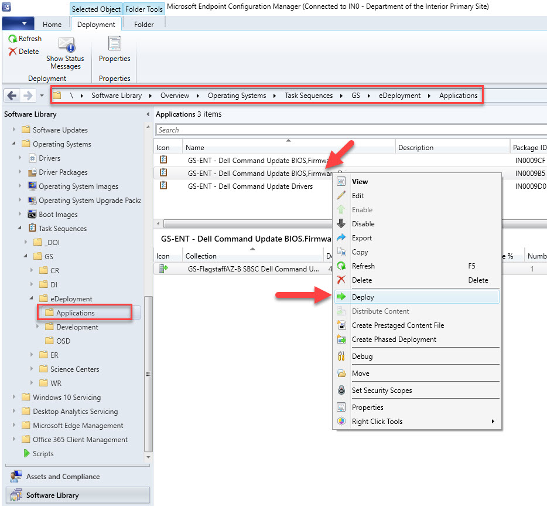Expand the Software Updates tree node
Screen dimensions: 547x506
pyautogui.click(x=14, y=130)
